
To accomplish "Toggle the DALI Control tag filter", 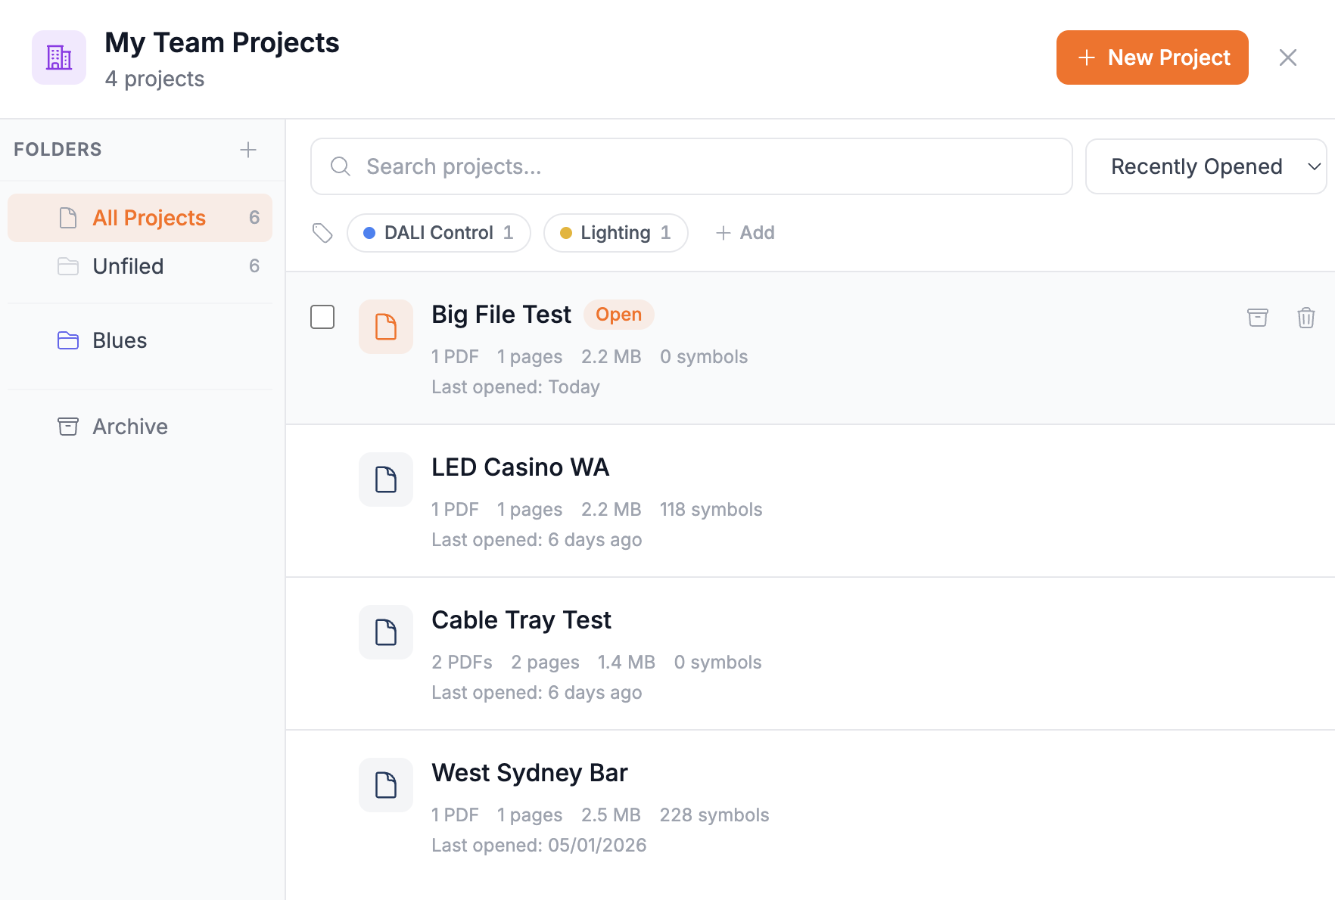I will [438, 233].
